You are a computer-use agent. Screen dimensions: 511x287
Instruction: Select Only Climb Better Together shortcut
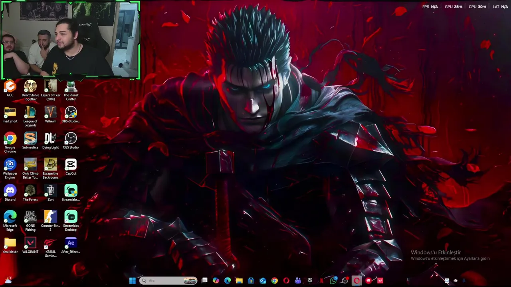click(30, 169)
